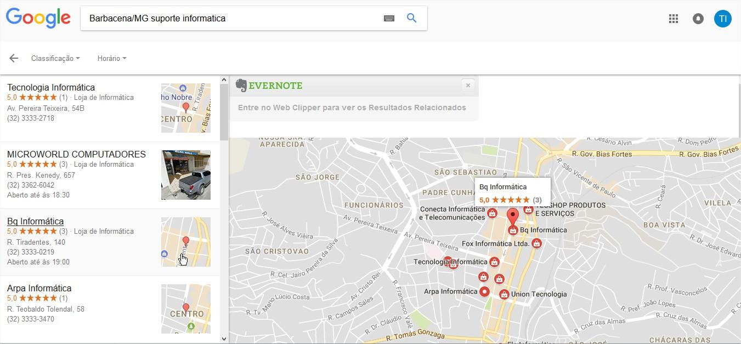Screen dimensions: 741x344
Task: Click the BOA VISTA neighborhood label
Action: pyautogui.click(x=664, y=225)
